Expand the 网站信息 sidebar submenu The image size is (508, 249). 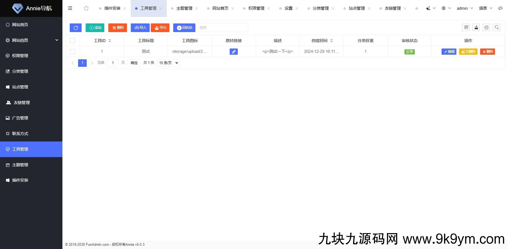pyautogui.click(x=31, y=40)
